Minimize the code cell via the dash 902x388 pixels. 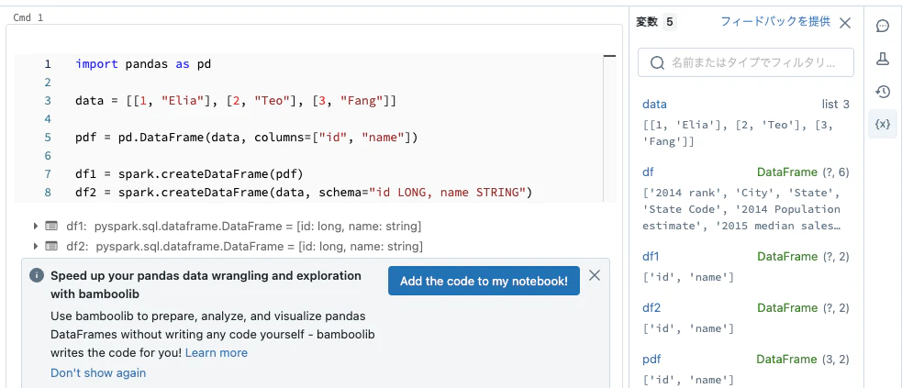(610, 56)
